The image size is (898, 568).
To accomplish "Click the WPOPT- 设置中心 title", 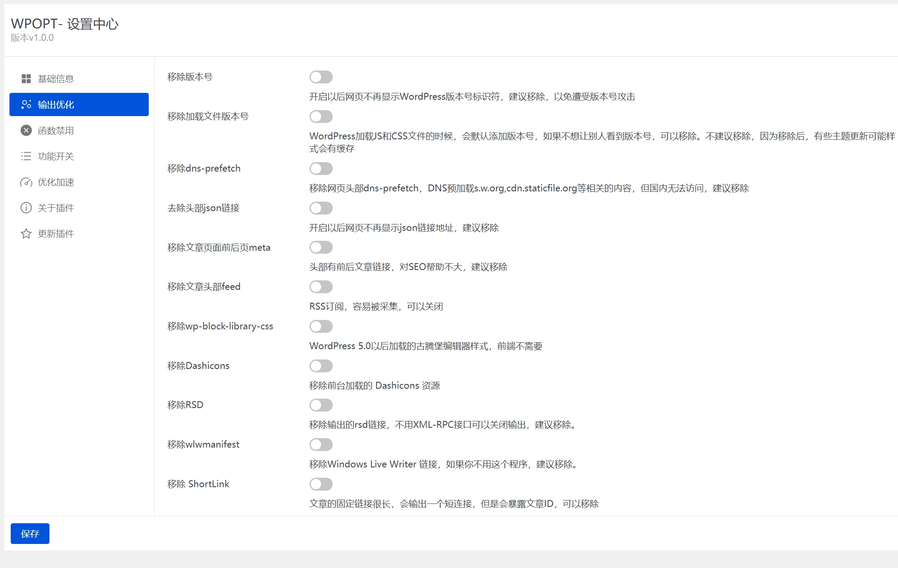I will (x=64, y=24).
